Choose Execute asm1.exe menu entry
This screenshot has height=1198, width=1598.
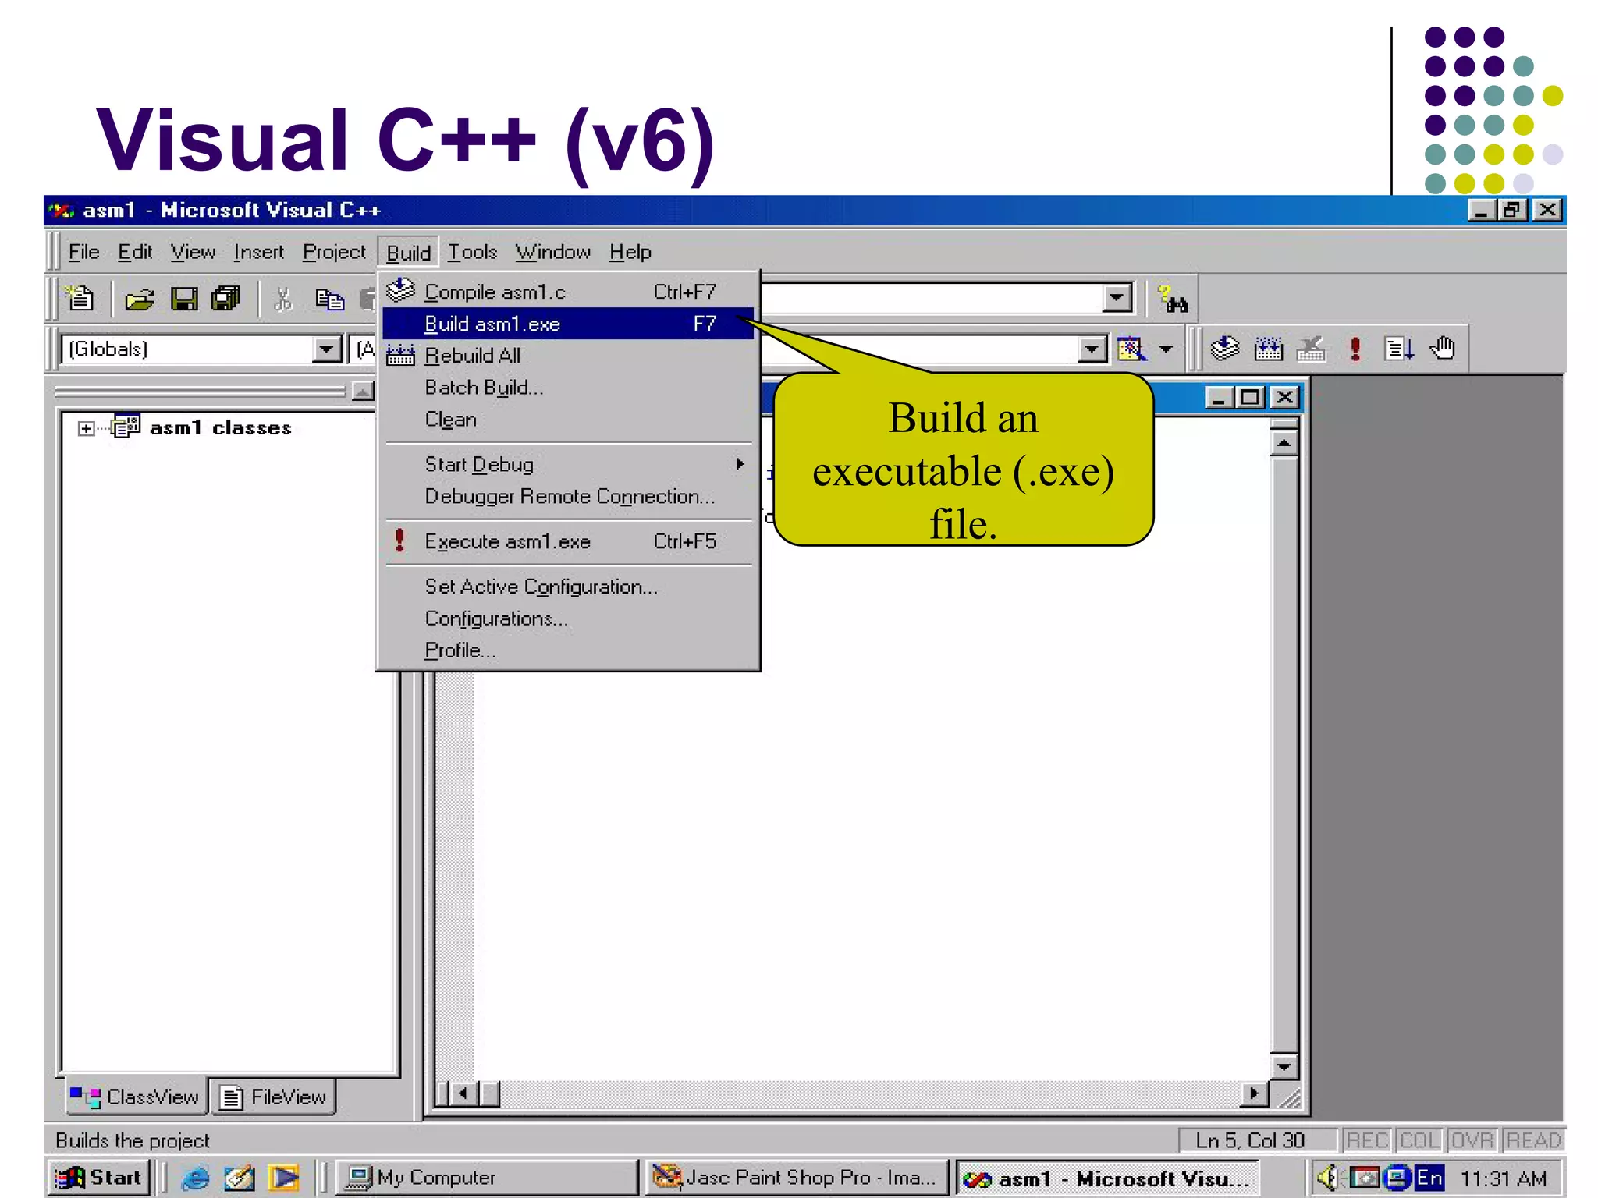568,541
